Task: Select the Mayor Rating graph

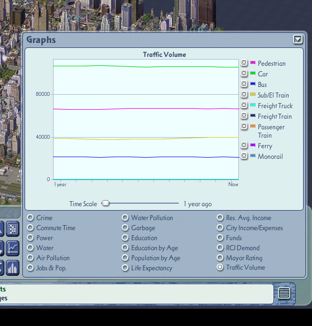Action: (x=220, y=258)
